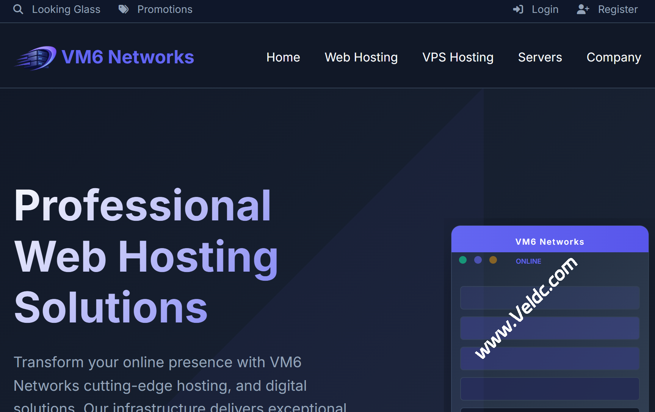Go to the Login page
Screen dimensions: 655x412
545,9
